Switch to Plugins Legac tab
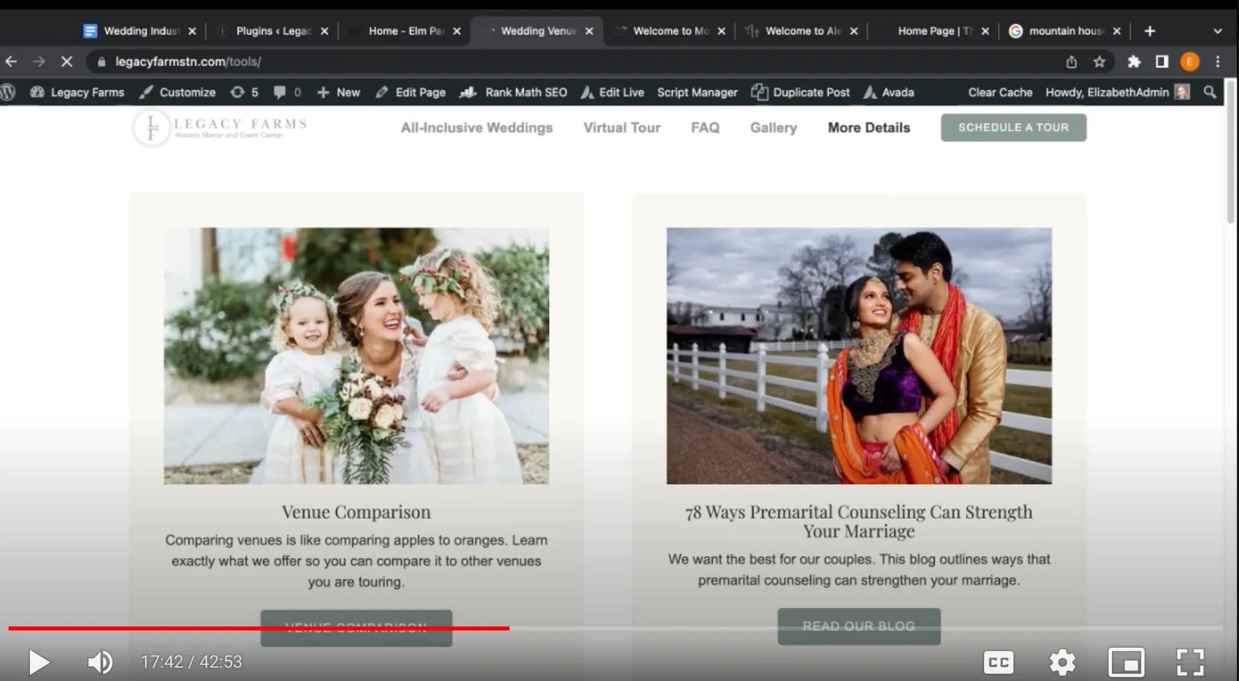 click(273, 31)
